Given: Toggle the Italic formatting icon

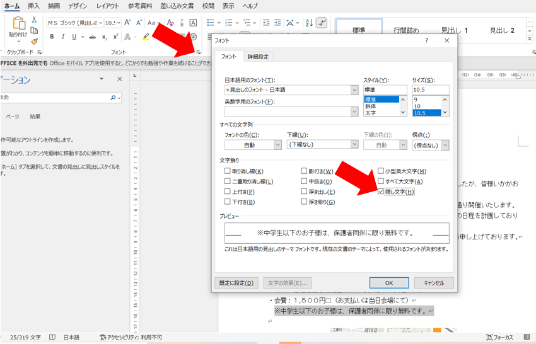Looking at the screenshot, I should pos(63,37).
